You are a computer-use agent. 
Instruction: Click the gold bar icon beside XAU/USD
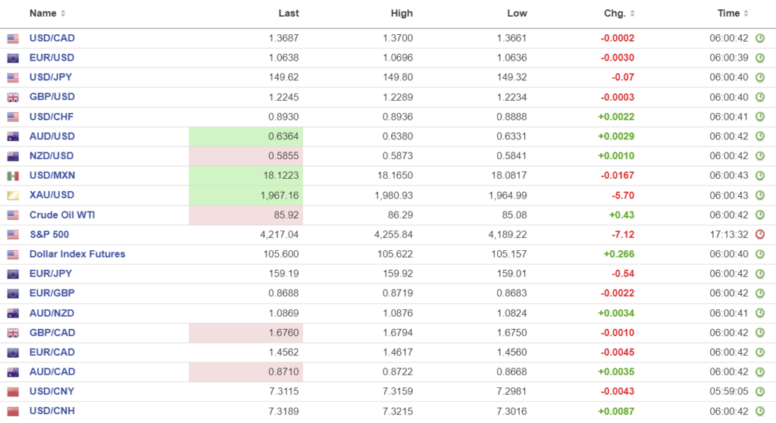point(13,196)
